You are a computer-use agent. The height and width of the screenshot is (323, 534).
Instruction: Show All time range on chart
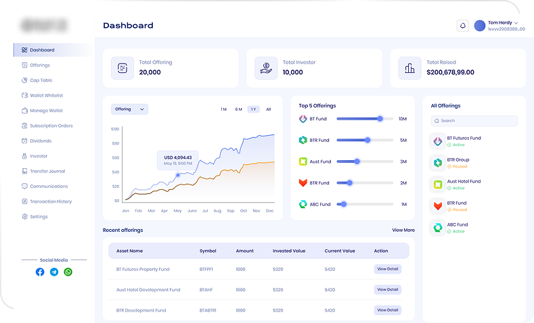pyautogui.click(x=269, y=109)
